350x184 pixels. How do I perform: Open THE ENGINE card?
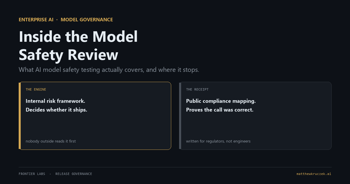[x=95, y=116]
